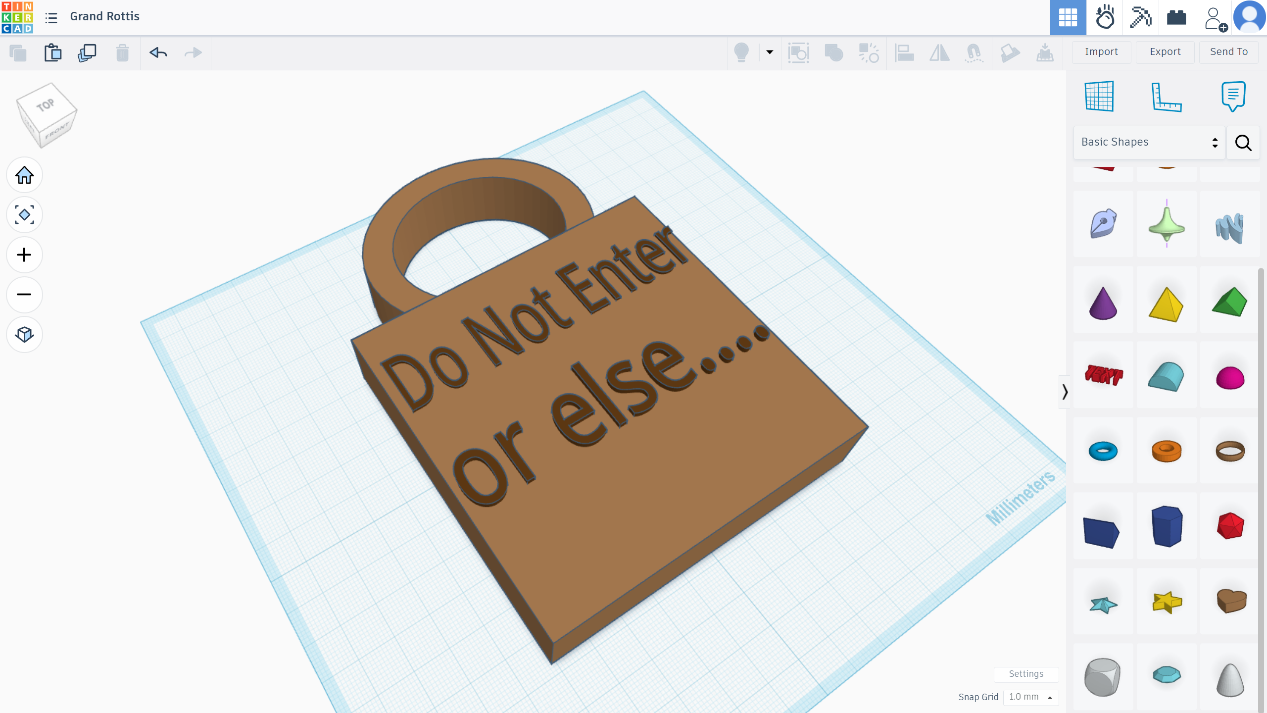Click the Group shapes icon
The image size is (1267, 713).
click(833, 52)
